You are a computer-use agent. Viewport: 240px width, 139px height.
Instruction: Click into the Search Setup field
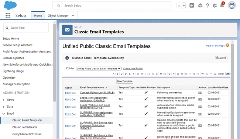point(112,6)
